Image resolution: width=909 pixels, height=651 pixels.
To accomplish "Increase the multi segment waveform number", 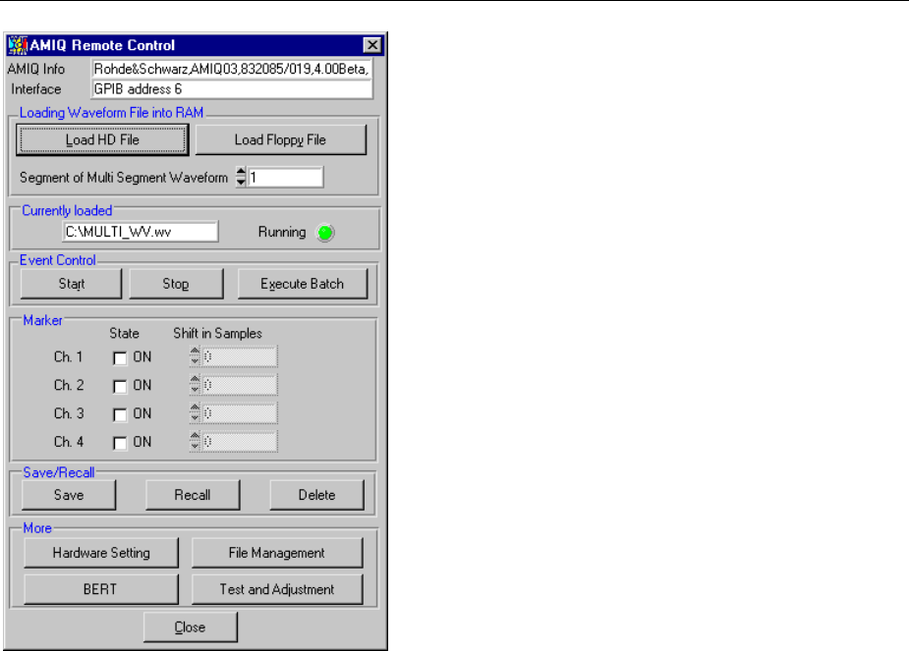I will pyautogui.click(x=241, y=172).
